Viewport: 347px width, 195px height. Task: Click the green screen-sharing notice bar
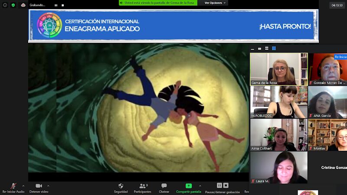(x=158, y=3)
